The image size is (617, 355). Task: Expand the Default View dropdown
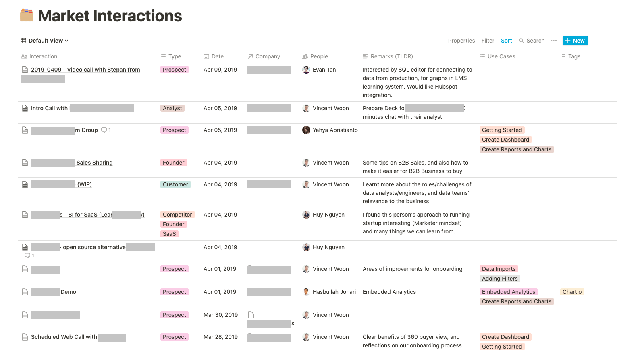click(44, 41)
